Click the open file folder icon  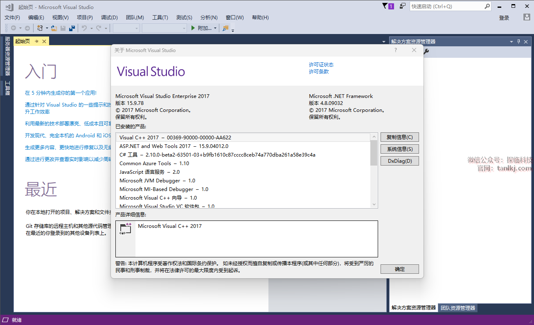[x=54, y=28]
